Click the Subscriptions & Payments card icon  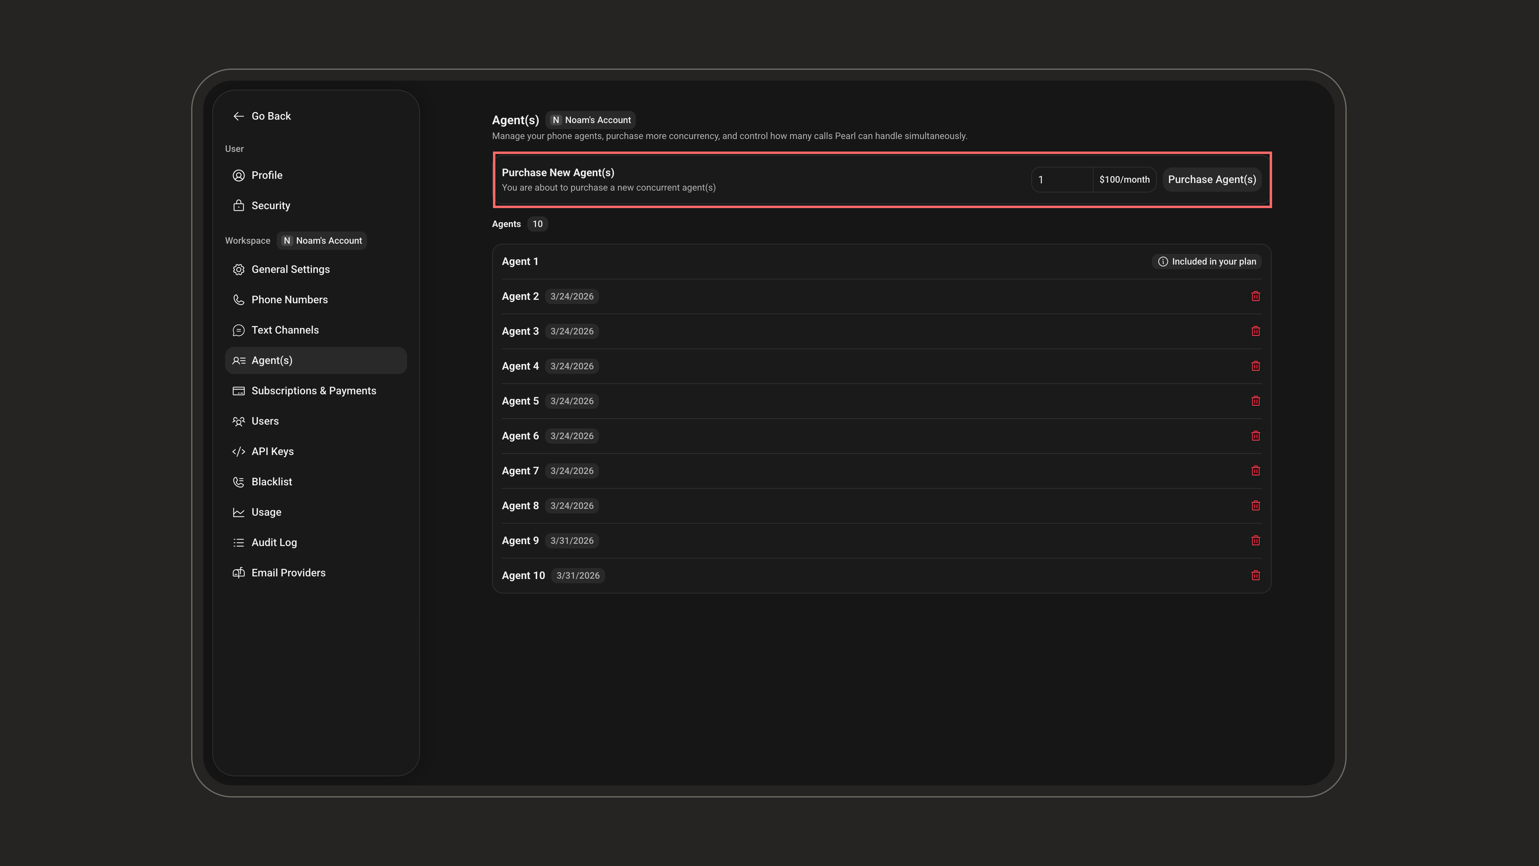[x=238, y=391]
